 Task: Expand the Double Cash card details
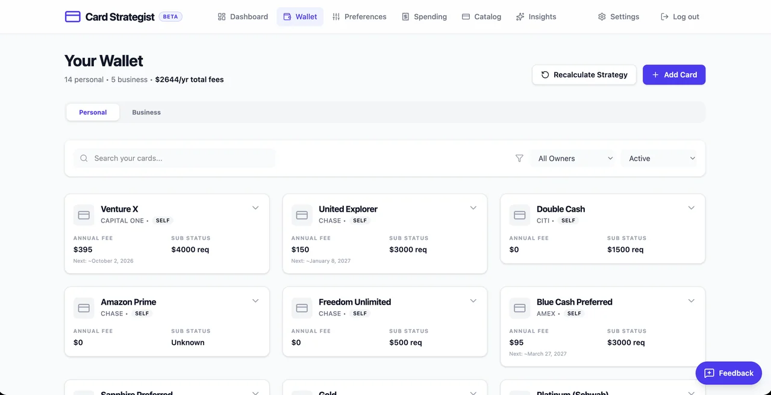pyautogui.click(x=691, y=208)
